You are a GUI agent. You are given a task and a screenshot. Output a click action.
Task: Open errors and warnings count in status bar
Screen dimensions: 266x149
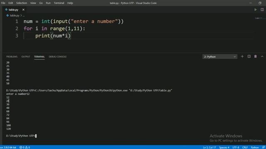(25, 147)
